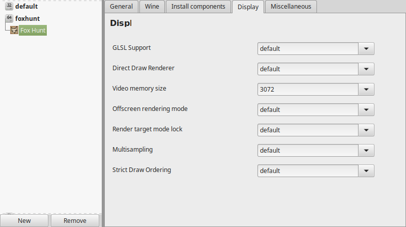Open the GLSL Support dropdown arrow

click(366, 49)
